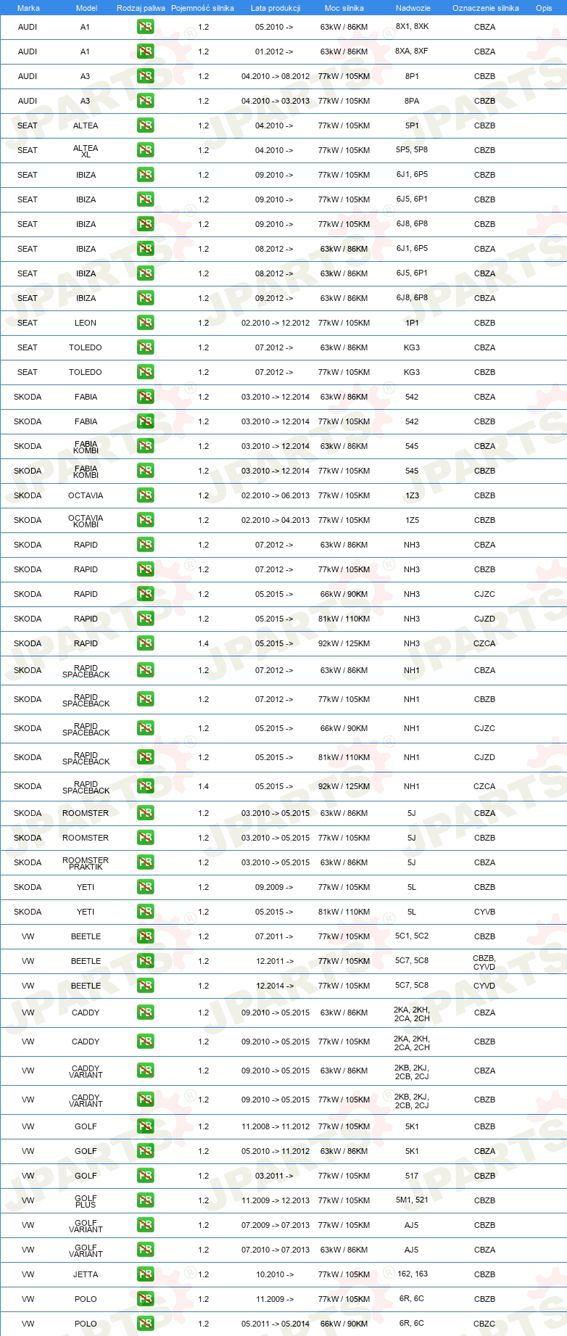
Task: Select fuel icon in SKODA OCTAVIA 1Z3 row
Action: (145, 495)
